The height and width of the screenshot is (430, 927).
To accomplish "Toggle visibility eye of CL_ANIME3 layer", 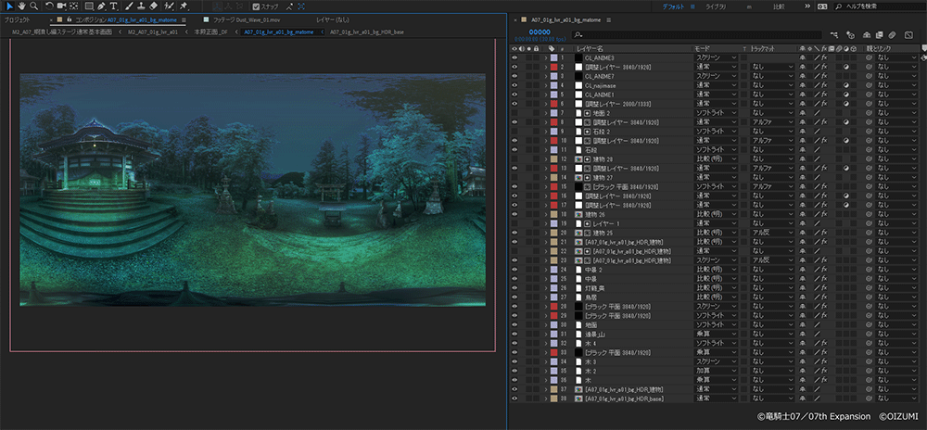I will [x=515, y=57].
